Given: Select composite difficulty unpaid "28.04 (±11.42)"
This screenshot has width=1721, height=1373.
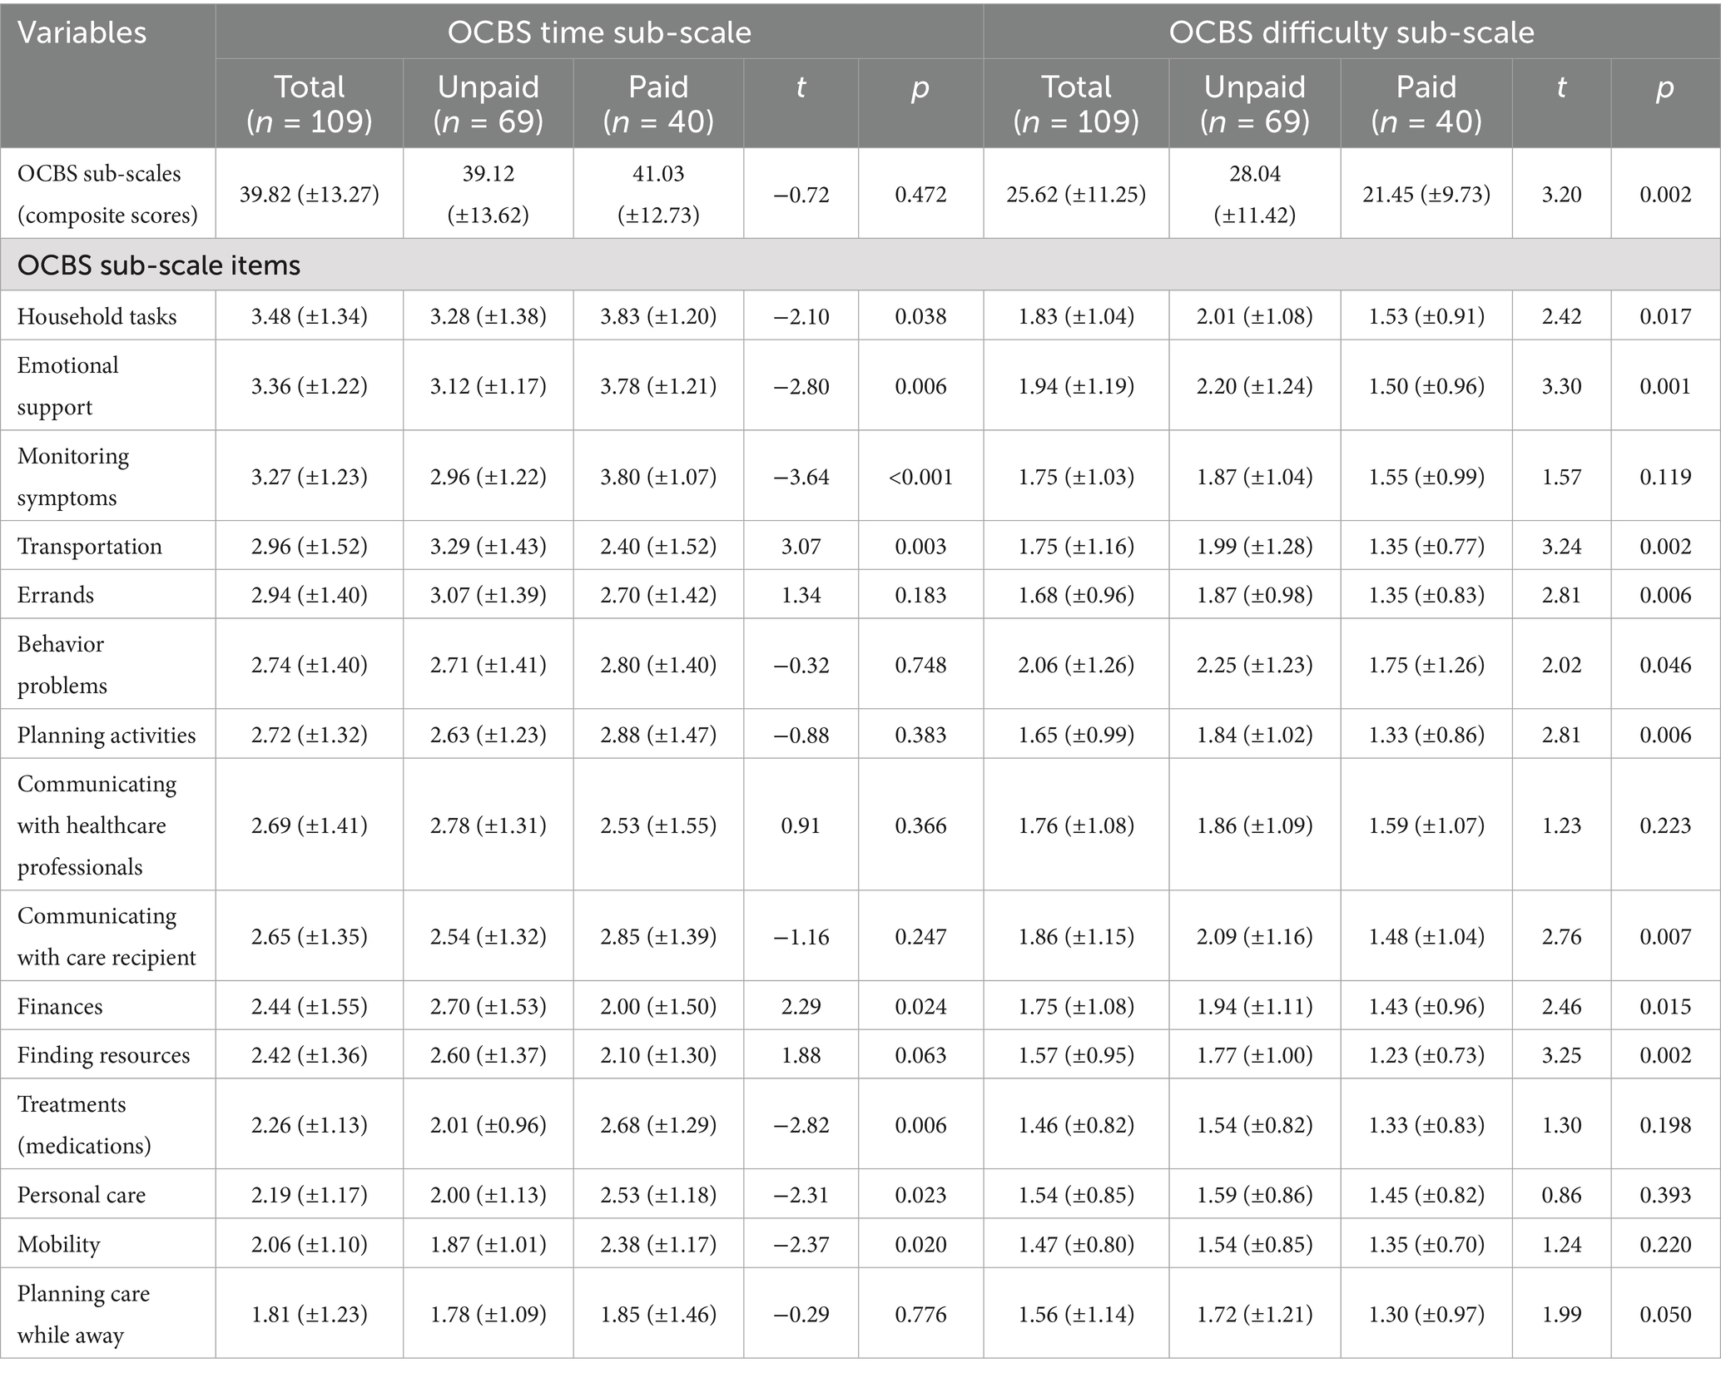Looking at the screenshot, I should point(1255,194).
